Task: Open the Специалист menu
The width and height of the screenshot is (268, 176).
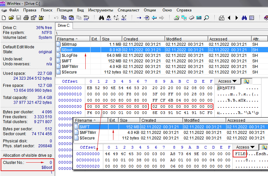Action: [x=129, y=10]
